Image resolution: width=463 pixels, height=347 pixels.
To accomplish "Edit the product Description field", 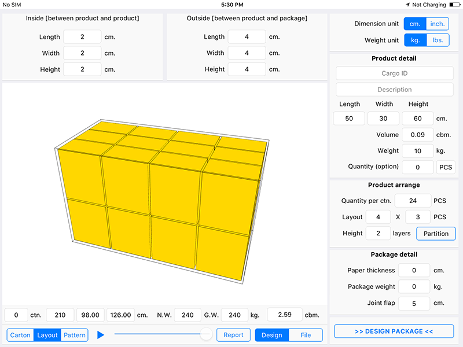I will (395, 90).
